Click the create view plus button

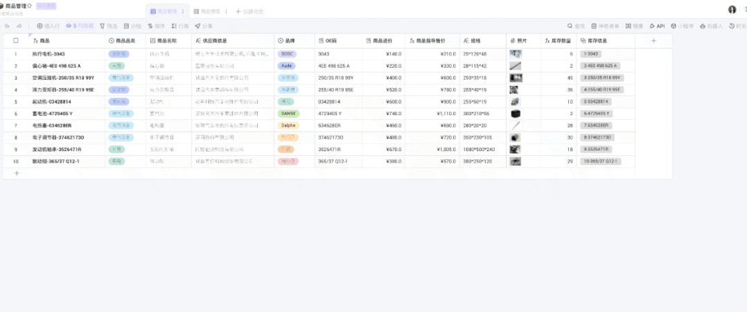tap(238, 12)
